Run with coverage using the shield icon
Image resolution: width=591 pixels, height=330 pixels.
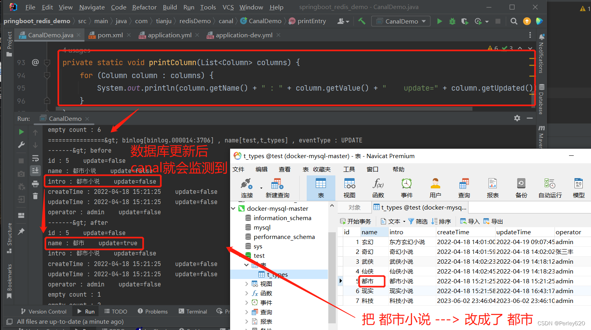point(465,21)
